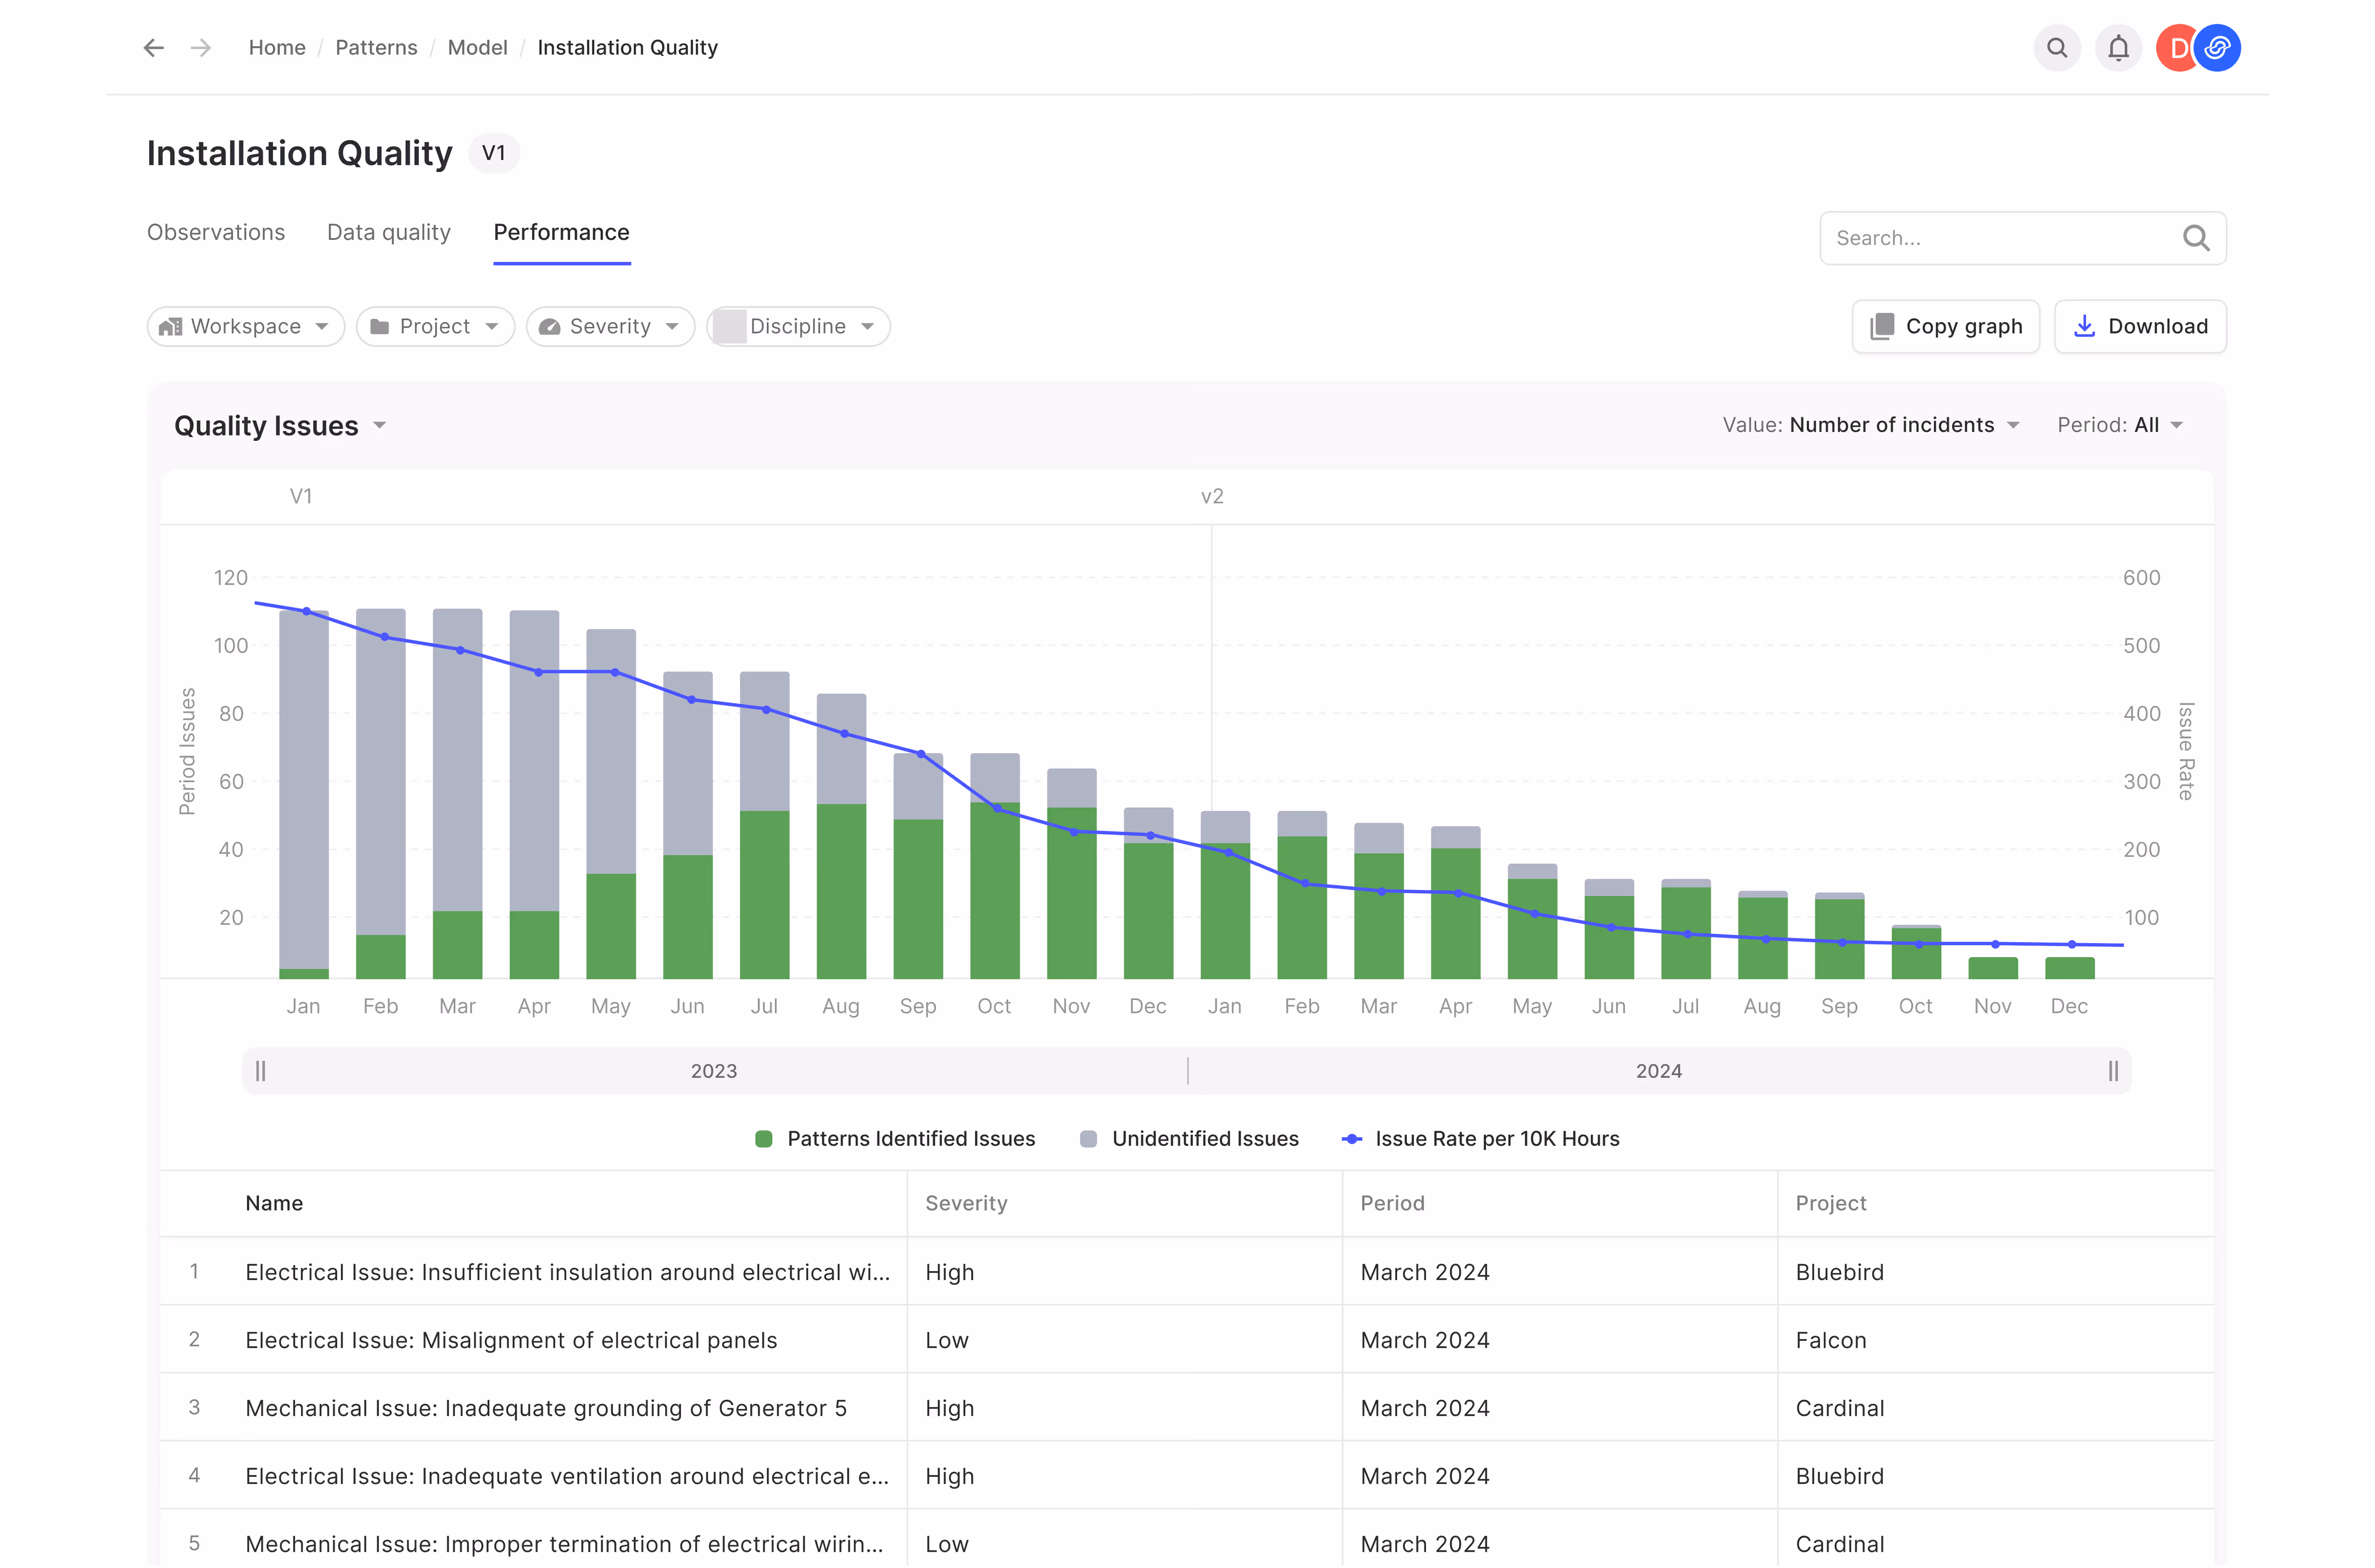
Task: Click the forward arrow navigation icon
Action: [x=201, y=47]
